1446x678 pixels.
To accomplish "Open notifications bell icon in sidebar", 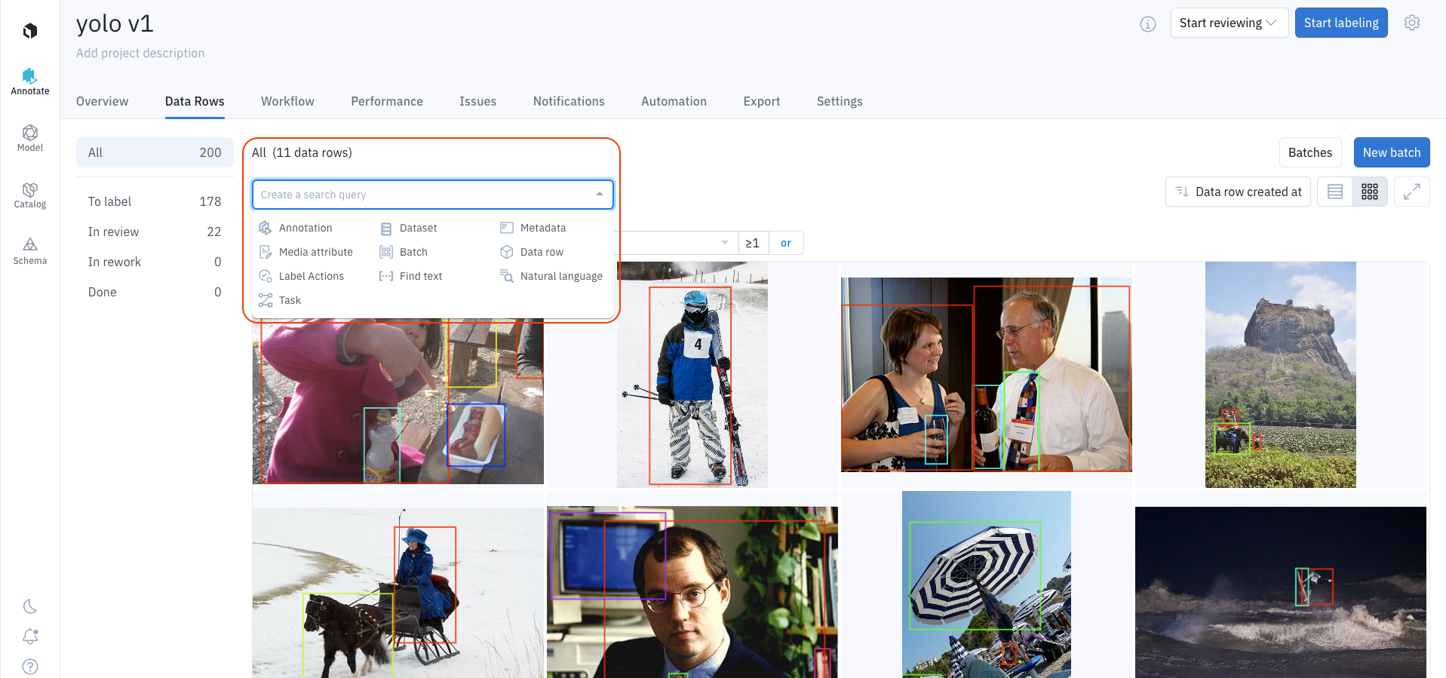I will [30, 637].
